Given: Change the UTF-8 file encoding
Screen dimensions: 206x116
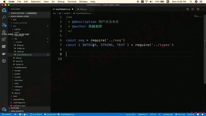Looking at the screenshot, I should pyautogui.click(x=153, y=114).
